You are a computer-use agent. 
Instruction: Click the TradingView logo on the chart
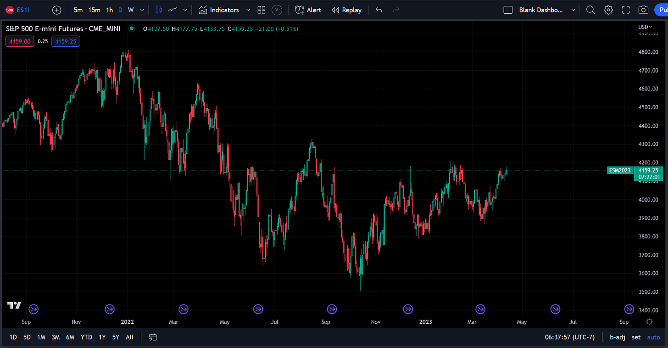pyautogui.click(x=14, y=305)
